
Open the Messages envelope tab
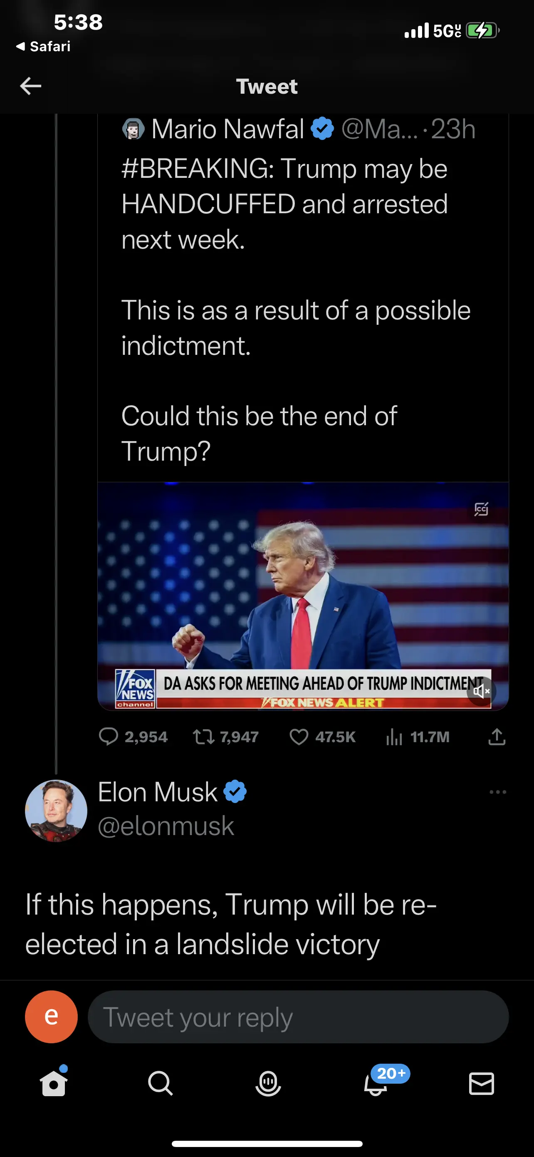coord(482,1083)
